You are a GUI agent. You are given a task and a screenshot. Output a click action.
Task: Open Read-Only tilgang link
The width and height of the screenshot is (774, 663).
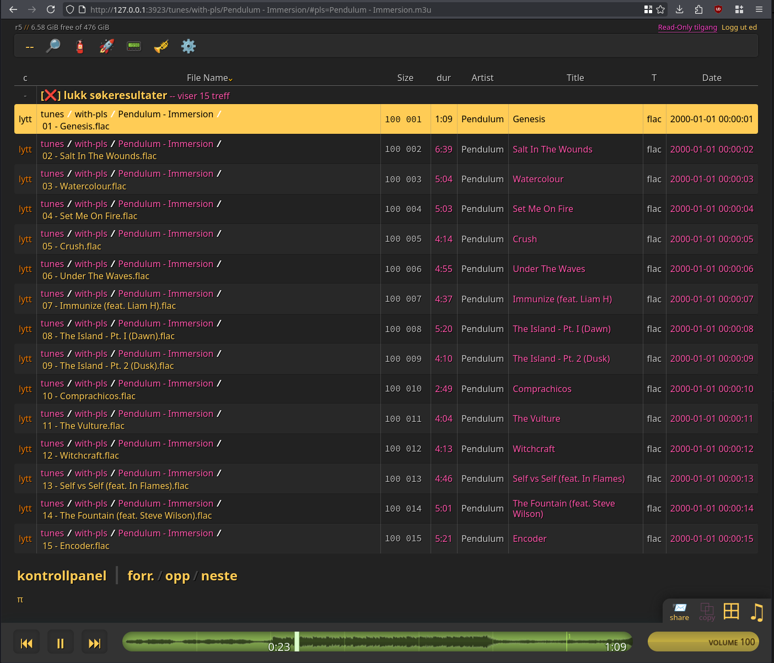pos(687,27)
